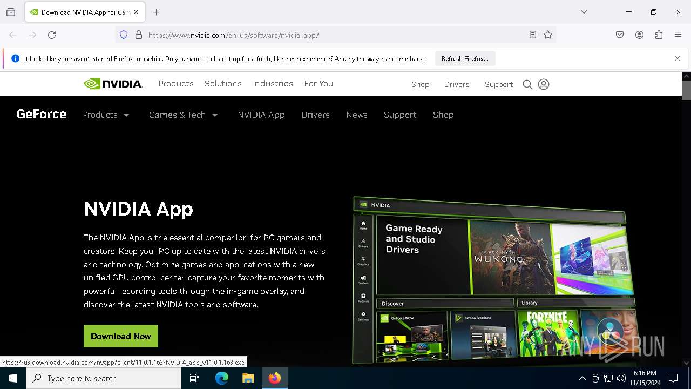The height and width of the screenshot is (389, 691).
Task: Open News in GeForce nav
Action: (x=357, y=115)
